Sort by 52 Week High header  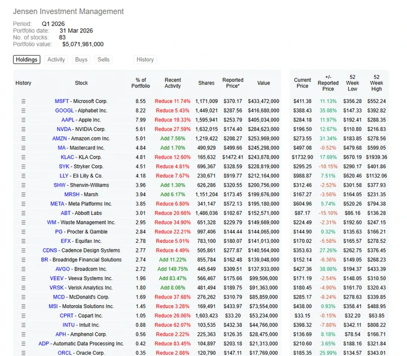pos(376,83)
